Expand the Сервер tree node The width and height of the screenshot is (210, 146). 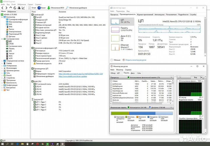point(2,63)
